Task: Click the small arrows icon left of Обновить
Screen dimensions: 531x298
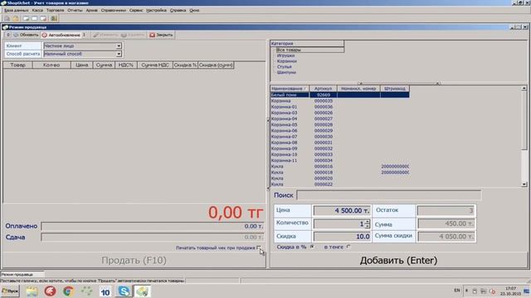Action: pos(8,35)
